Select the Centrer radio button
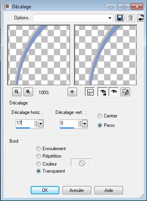Screen dimensions: 147x201 (100, 116)
